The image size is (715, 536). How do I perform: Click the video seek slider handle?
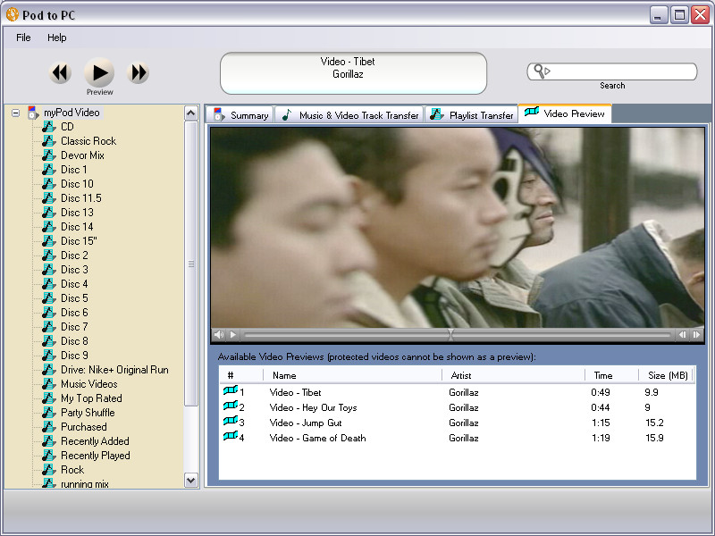point(450,335)
